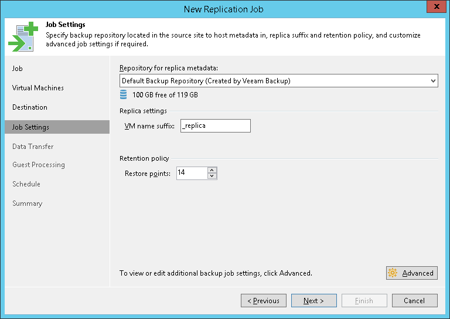Go to the Schedule step

point(26,184)
